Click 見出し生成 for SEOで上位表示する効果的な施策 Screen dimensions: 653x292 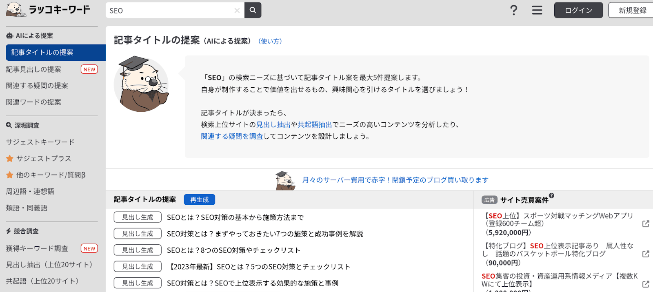[x=138, y=283]
